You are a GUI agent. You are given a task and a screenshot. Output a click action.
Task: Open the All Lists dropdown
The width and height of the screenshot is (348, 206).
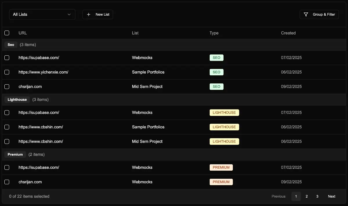(42, 14)
